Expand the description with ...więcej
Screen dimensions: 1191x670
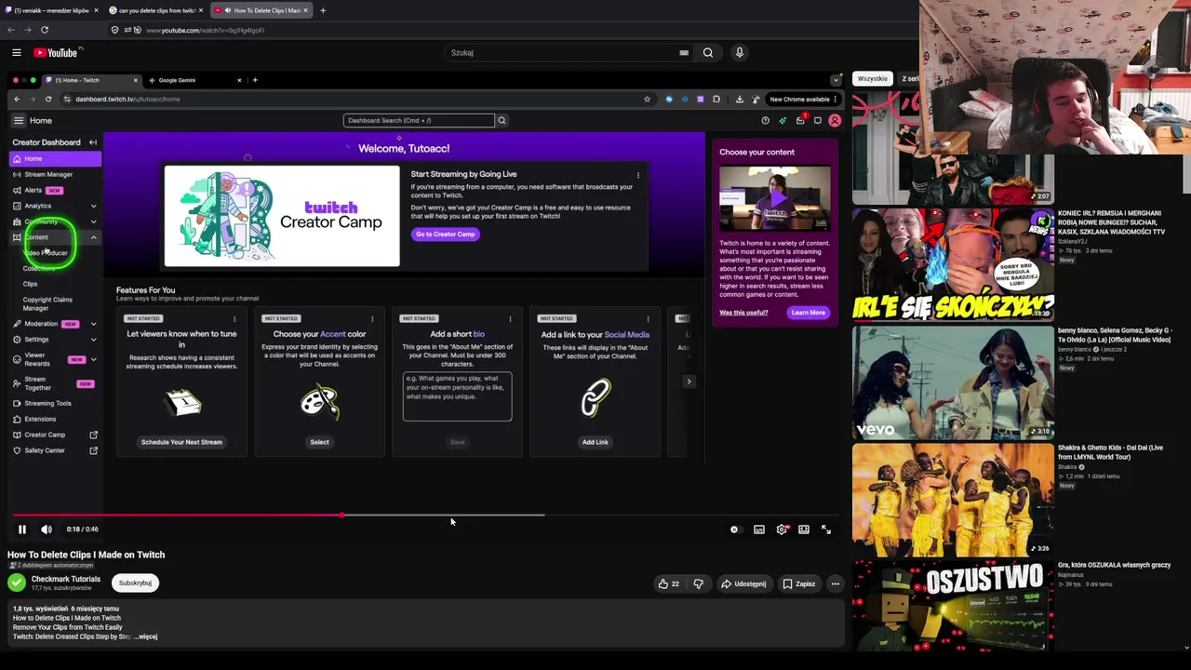pos(147,637)
